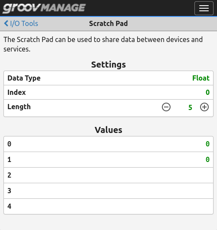Edit value at scratch pad index 0

coord(207,144)
